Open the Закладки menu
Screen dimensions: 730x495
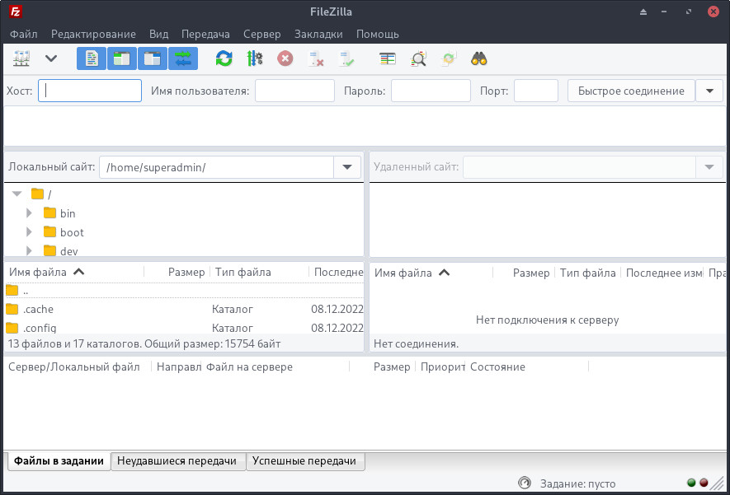(318, 34)
